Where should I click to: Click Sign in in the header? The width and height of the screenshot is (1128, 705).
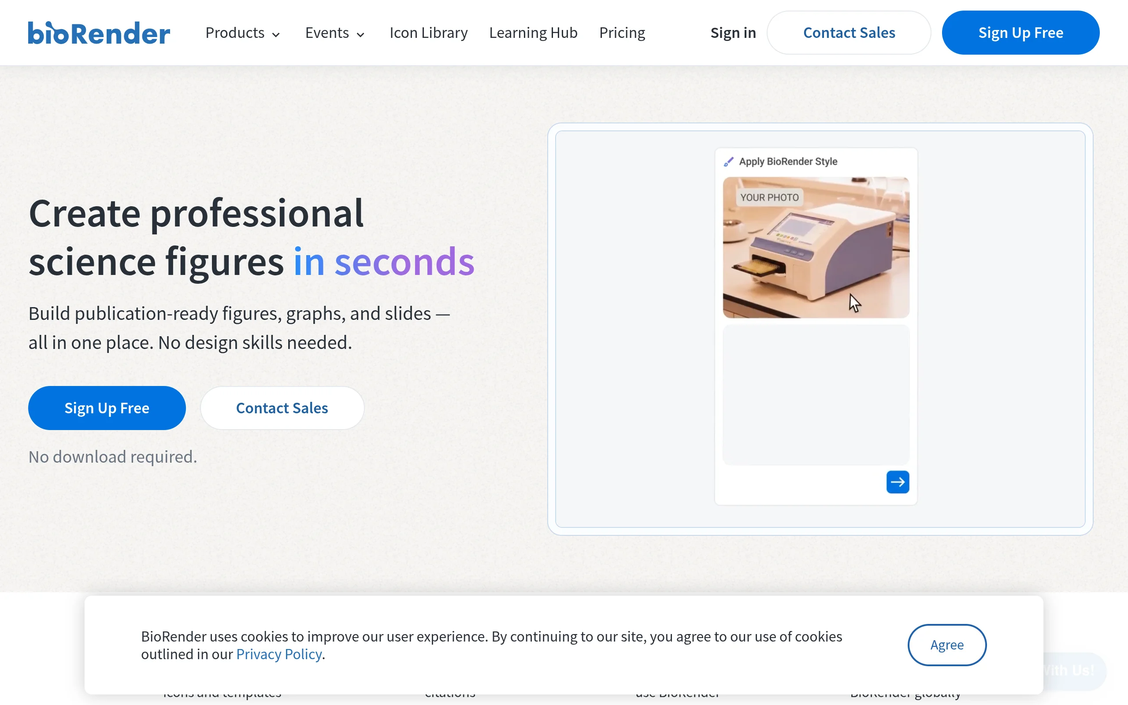pyautogui.click(x=733, y=33)
